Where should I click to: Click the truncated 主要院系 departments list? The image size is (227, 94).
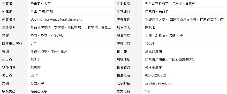point(71,27)
